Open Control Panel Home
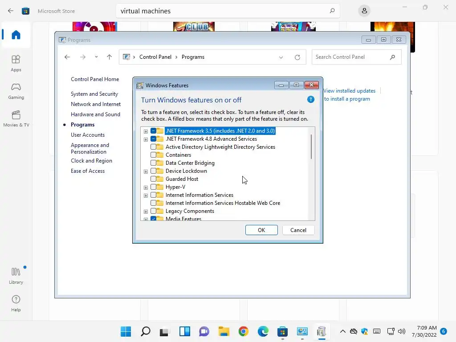Image resolution: width=456 pixels, height=342 pixels. pyautogui.click(x=95, y=79)
